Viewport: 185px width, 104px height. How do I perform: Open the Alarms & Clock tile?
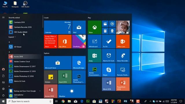tap(109, 56)
